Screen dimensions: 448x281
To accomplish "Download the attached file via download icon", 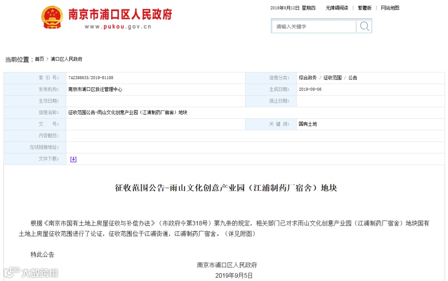I will click(x=73, y=159).
